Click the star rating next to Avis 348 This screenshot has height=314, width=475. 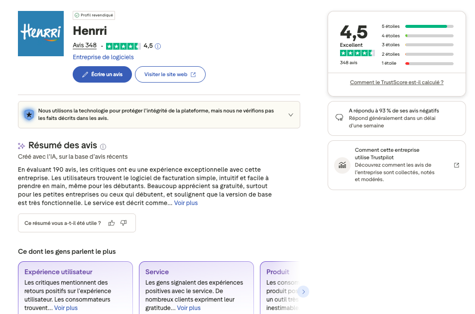tap(123, 46)
